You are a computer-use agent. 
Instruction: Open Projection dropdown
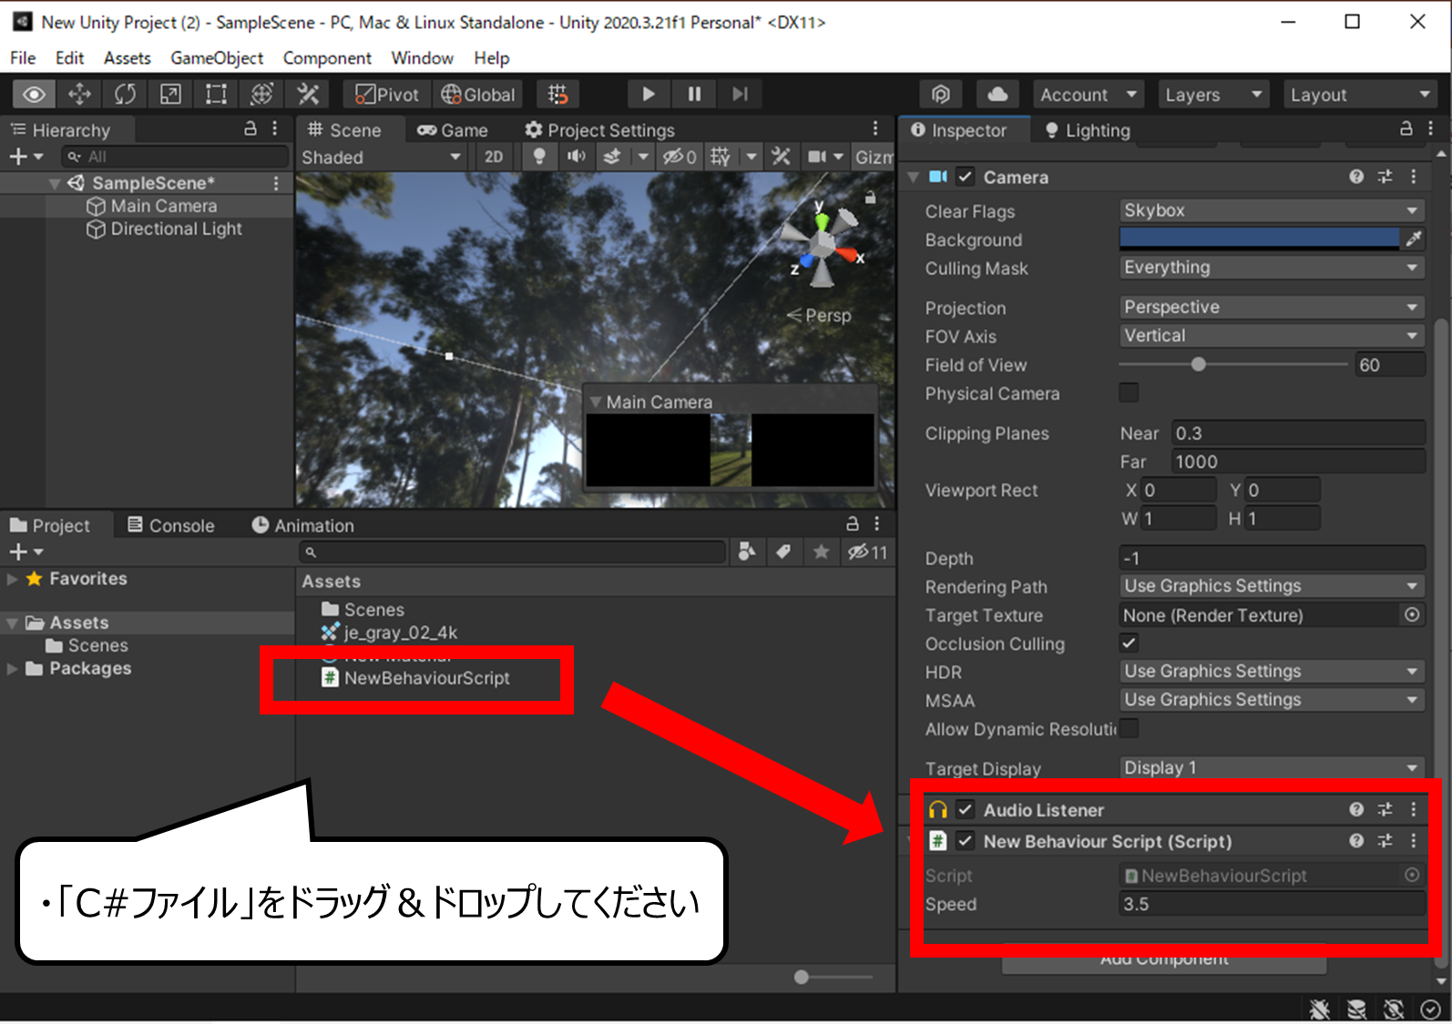[1272, 308]
